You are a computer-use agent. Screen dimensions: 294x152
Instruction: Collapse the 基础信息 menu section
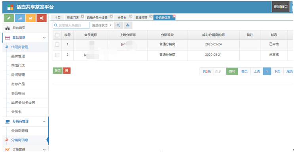[x=44, y=38]
